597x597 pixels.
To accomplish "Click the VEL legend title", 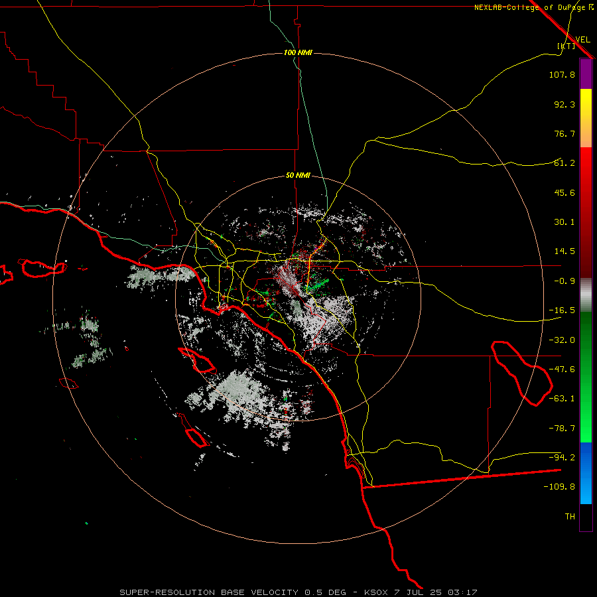I will (582, 39).
